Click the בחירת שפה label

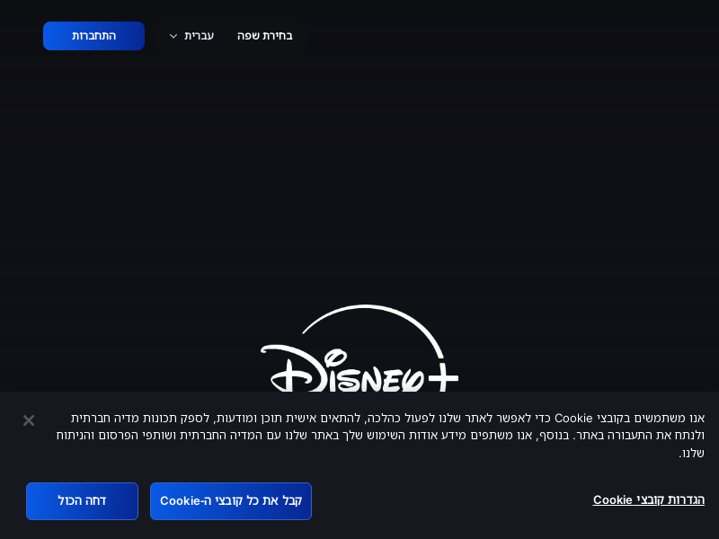click(x=264, y=36)
